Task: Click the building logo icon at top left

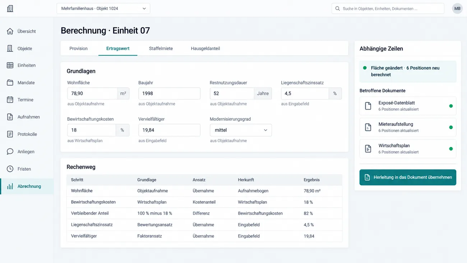Action: (x=10, y=9)
